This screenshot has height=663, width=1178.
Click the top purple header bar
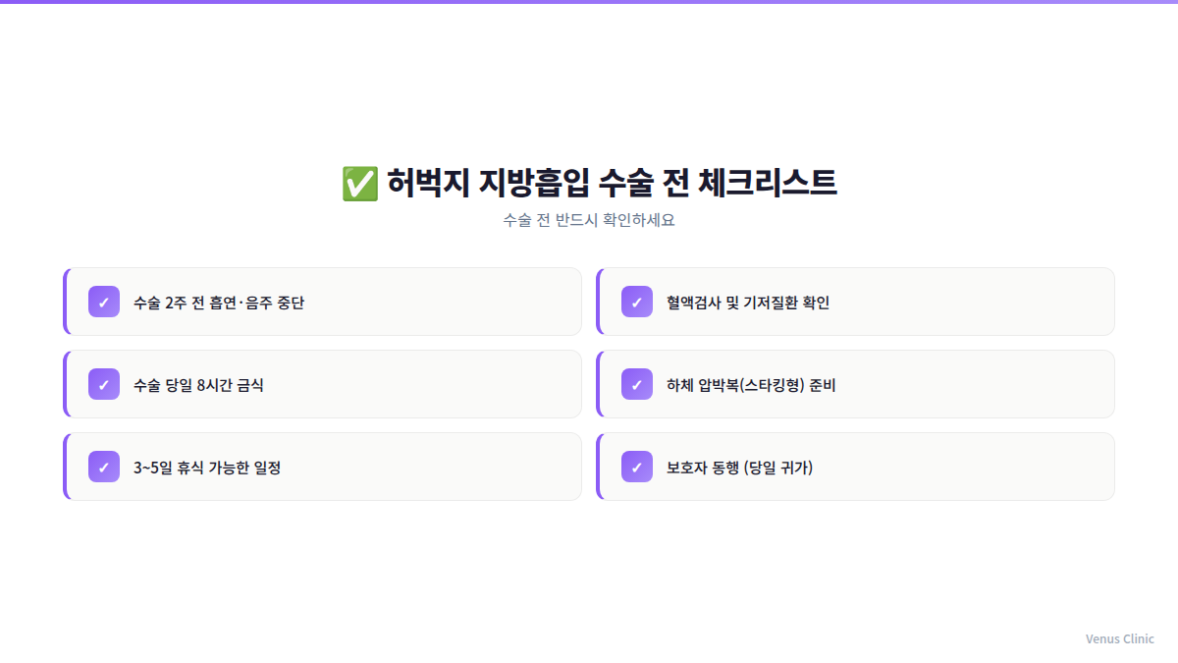589,4
